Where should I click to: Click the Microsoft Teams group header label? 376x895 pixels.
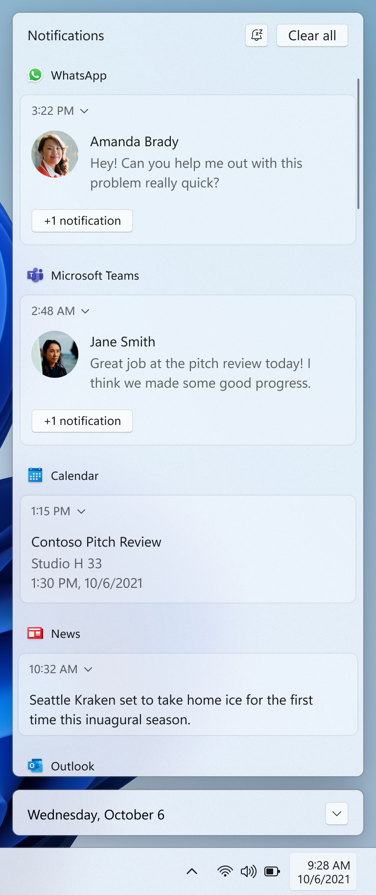tap(95, 276)
